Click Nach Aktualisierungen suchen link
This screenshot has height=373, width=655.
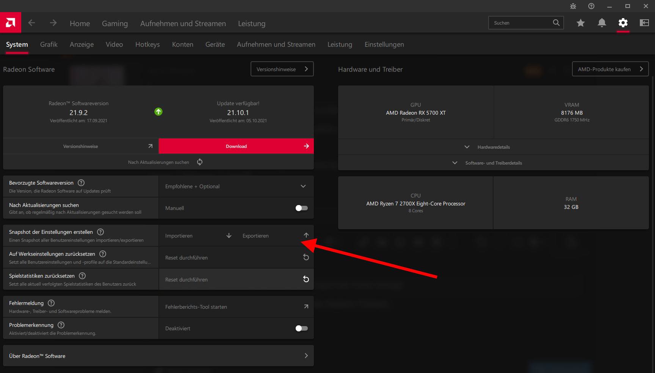click(158, 162)
